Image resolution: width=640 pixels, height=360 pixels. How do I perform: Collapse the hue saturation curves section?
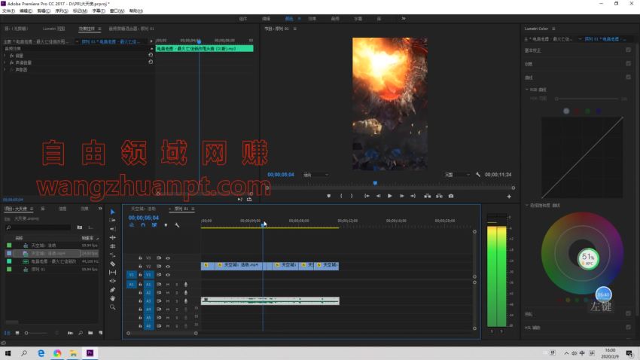coord(526,206)
